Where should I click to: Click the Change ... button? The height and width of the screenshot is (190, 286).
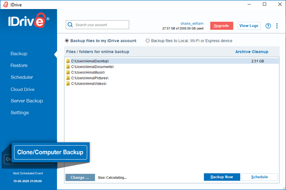pyautogui.click(x=80, y=178)
